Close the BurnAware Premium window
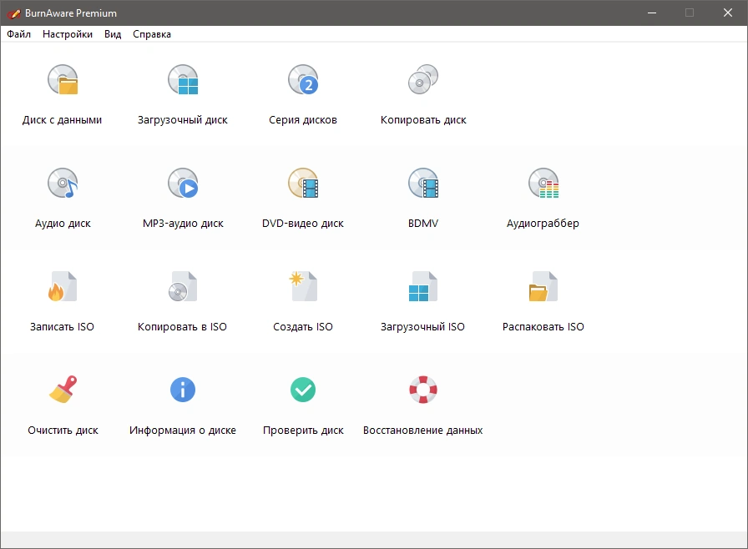Image resolution: width=748 pixels, height=549 pixels. pyautogui.click(x=727, y=13)
